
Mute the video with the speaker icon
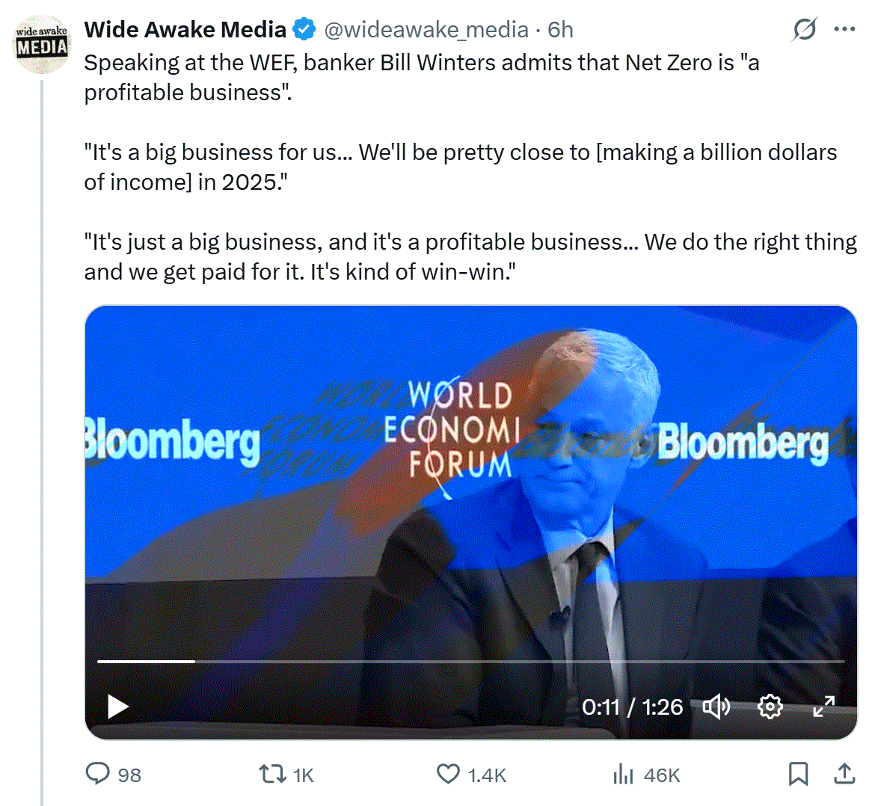(716, 707)
